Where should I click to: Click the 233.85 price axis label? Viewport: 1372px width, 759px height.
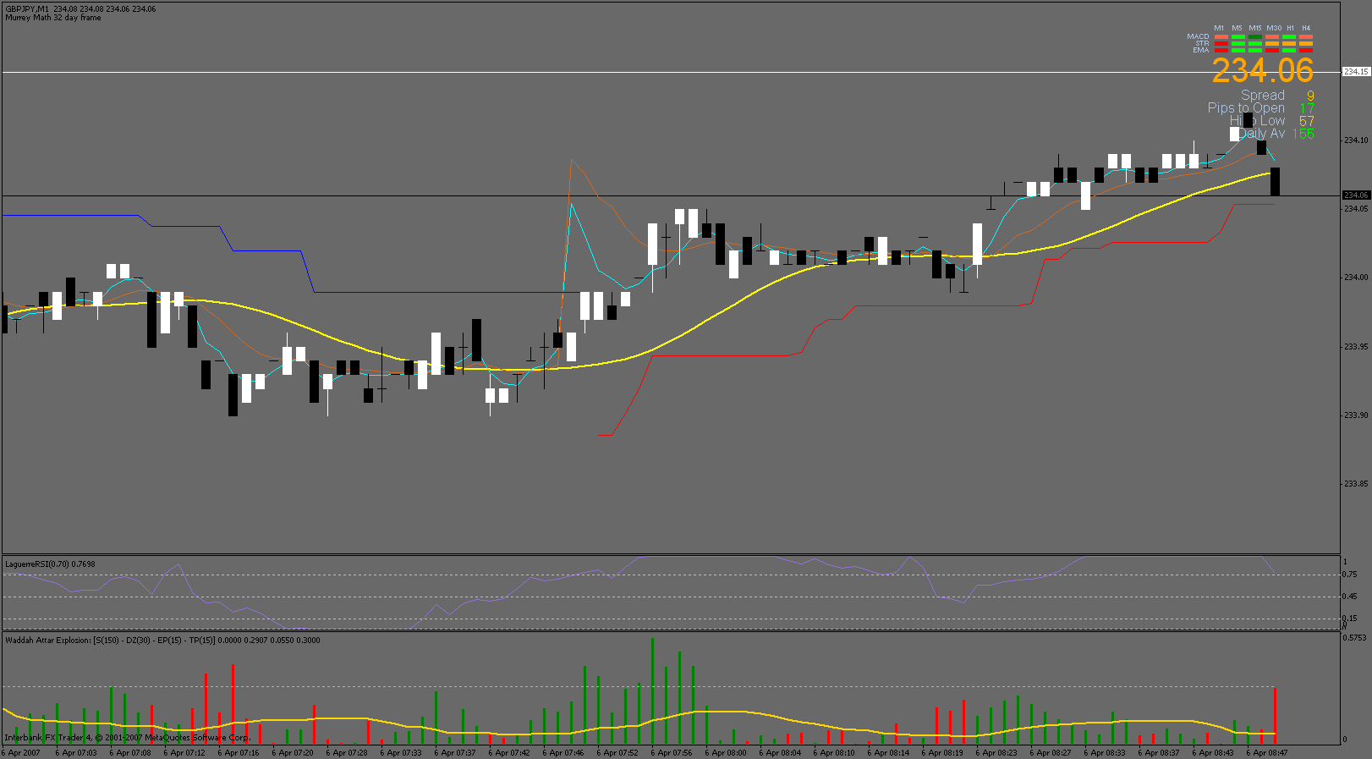(x=1356, y=484)
